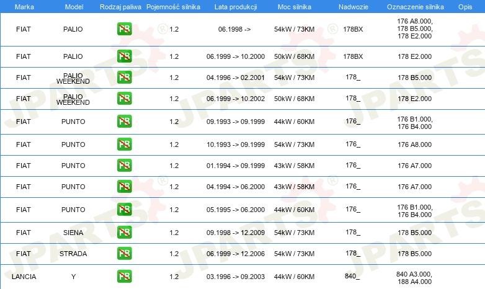Click the Opis column header
The height and width of the screenshot is (289, 485).
pos(465,7)
